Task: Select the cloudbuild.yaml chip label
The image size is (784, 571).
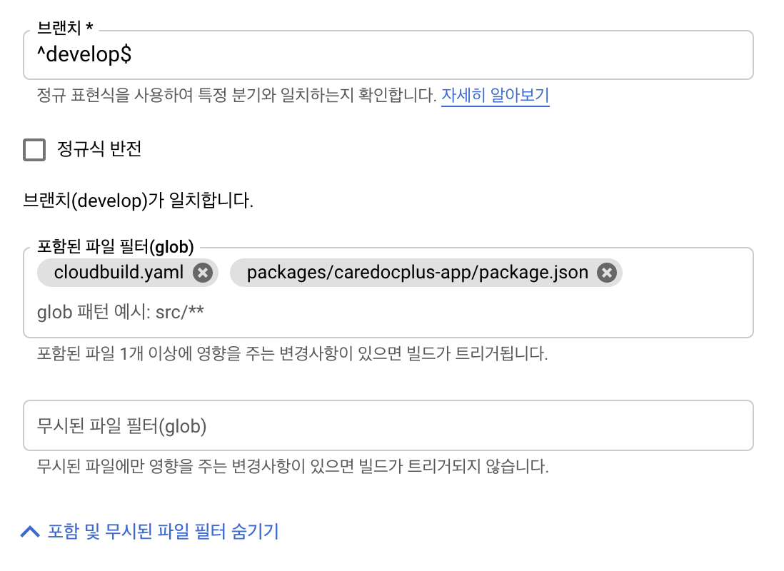Action: pyautogui.click(x=119, y=273)
